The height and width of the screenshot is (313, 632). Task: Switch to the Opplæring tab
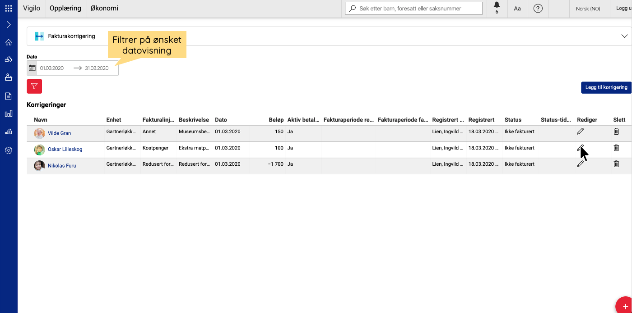pos(65,8)
